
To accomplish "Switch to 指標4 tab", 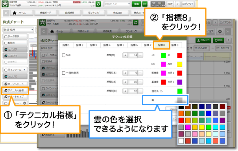I will tap(107, 45).
